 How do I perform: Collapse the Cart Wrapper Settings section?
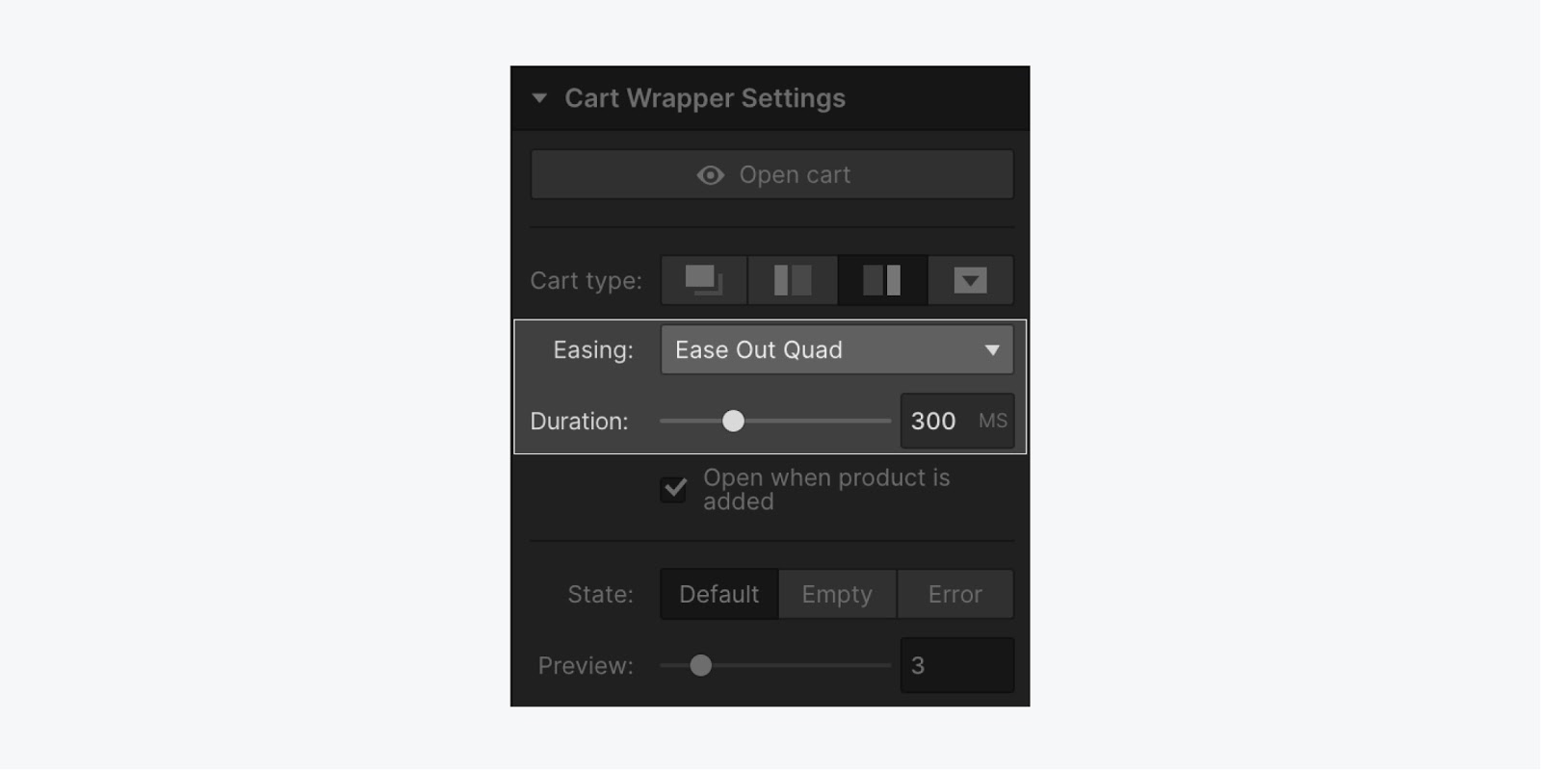click(x=539, y=98)
